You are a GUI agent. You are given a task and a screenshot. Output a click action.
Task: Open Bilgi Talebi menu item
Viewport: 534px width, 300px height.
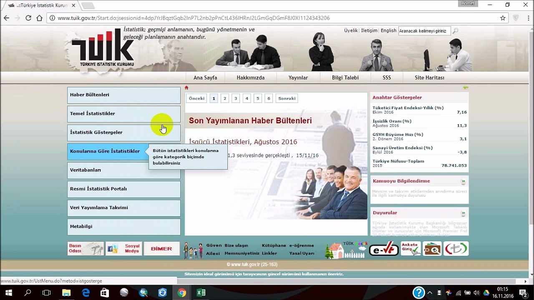click(x=345, y=77)
